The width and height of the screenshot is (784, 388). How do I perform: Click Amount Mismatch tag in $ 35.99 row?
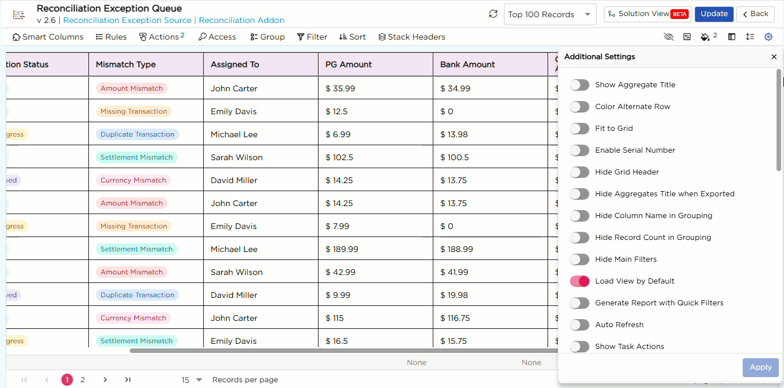click(131, 88)
